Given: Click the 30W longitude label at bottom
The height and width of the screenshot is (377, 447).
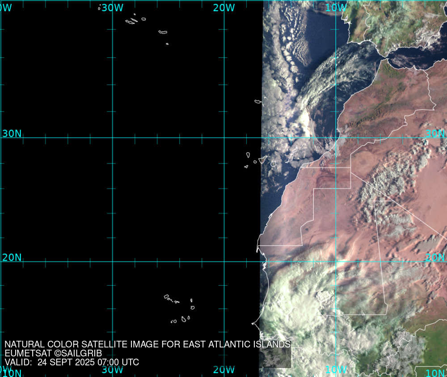Looking at the screenshot, I should click(112, 369).
